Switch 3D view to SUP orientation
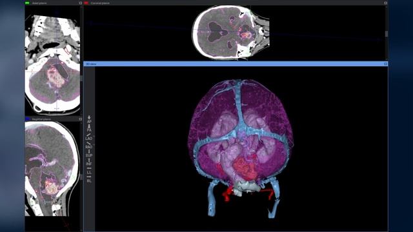Viewport: 413px width, 232px height. coord(89,153)
